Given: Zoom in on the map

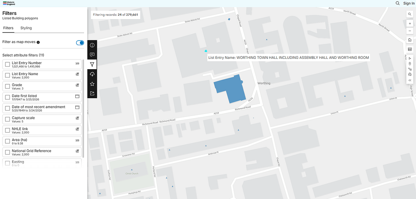Looking at the screenshot, I should pos(410,24).
